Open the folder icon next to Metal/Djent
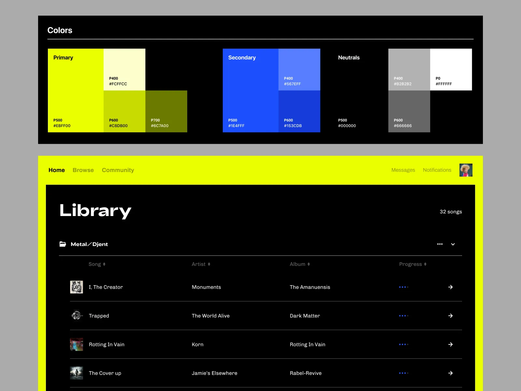521x391 pixels. [63, 244]
